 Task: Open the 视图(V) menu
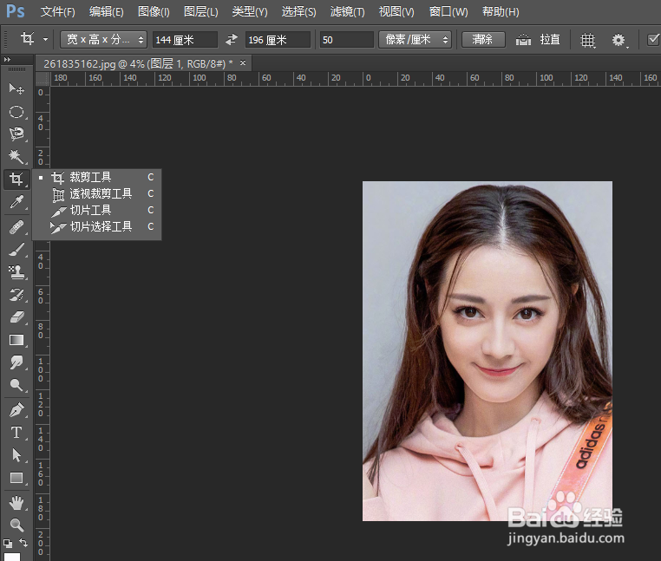tap(396, 12)
